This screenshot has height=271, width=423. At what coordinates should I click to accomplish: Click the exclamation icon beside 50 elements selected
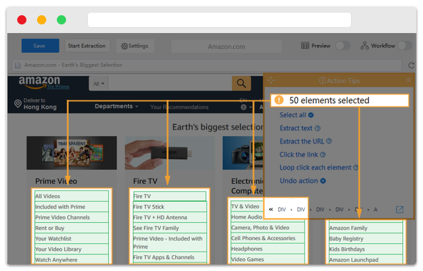279,100
